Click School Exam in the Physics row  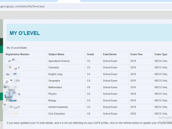pyautogui.click(x=110, y=94)
